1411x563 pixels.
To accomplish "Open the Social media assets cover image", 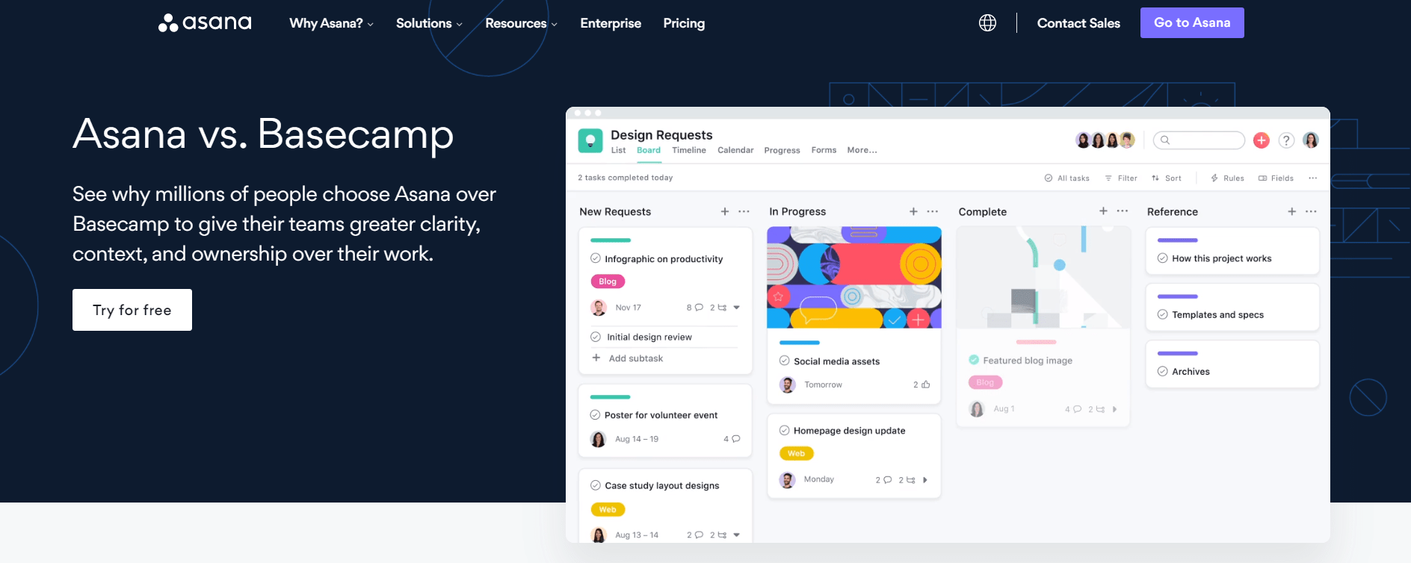I will click(x=854, y=277).
